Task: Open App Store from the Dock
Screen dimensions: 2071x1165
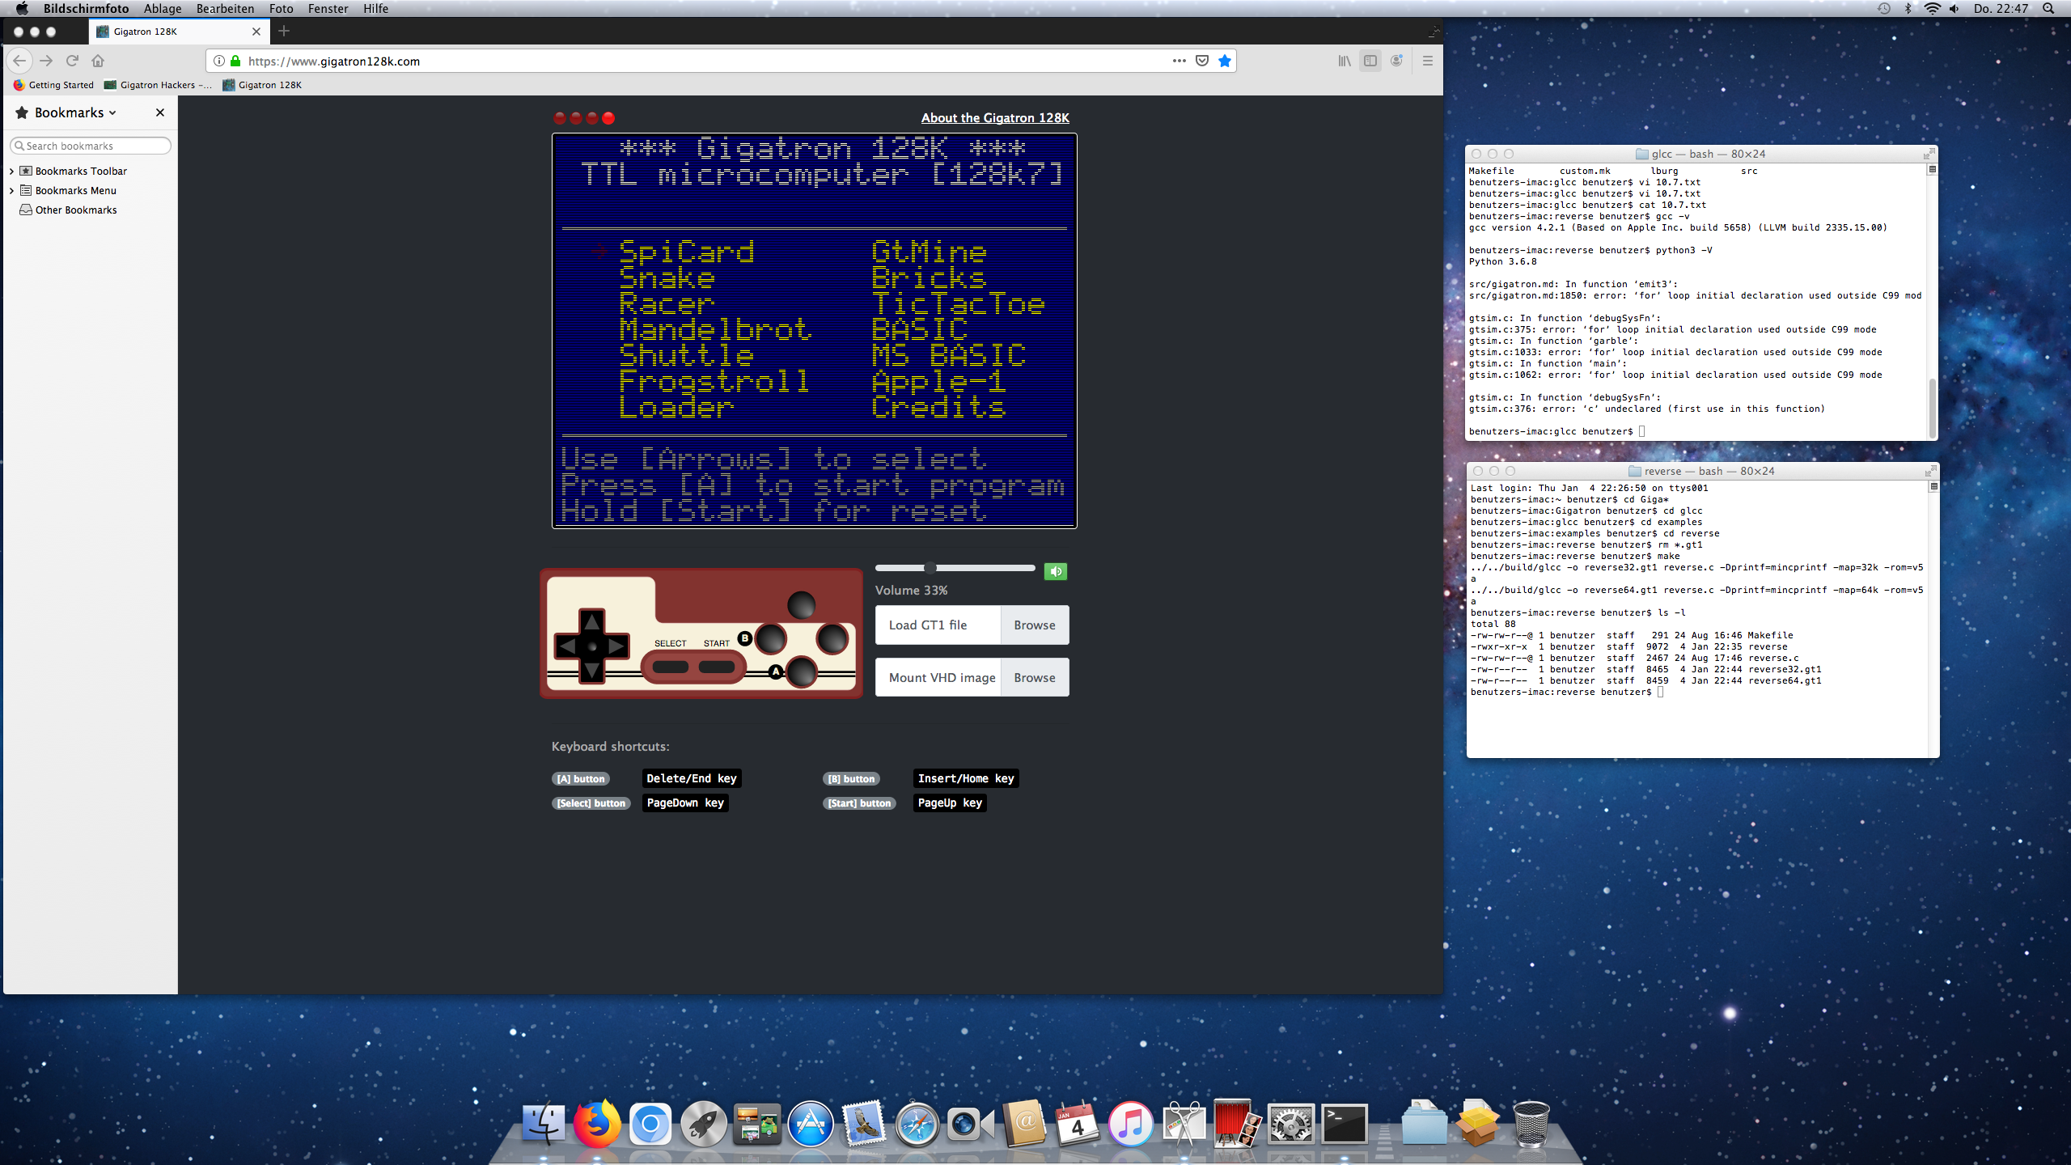Action: click(x=810, y=1124)
